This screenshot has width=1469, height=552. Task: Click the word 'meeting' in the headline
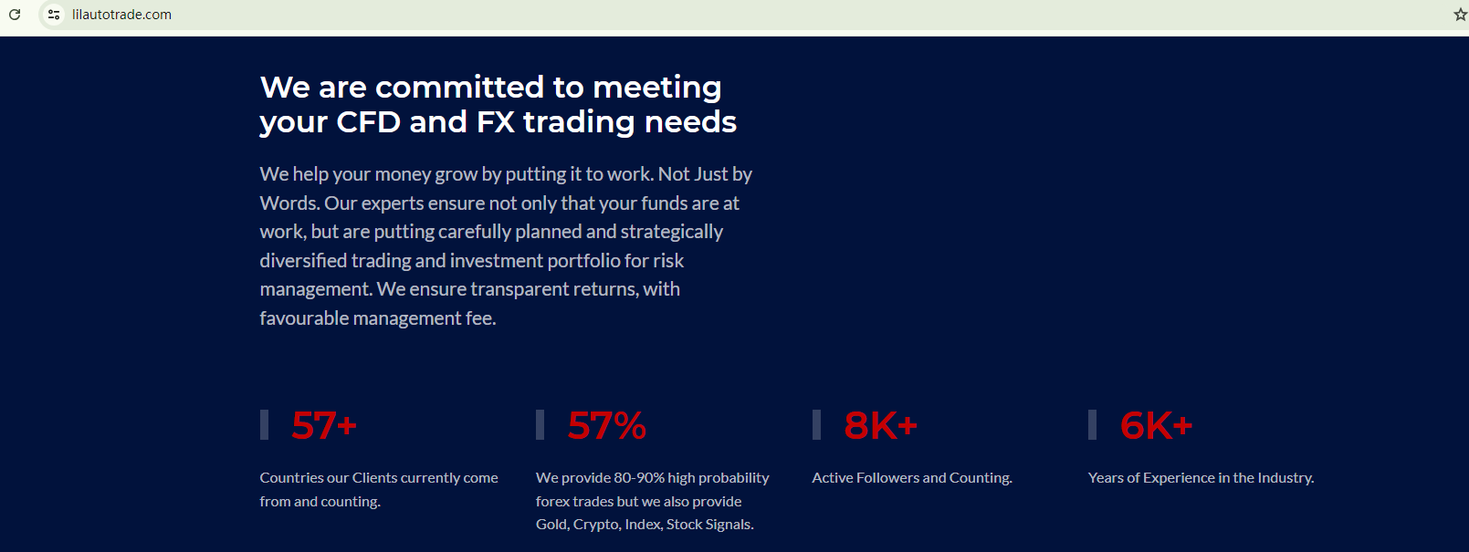point(656,88)
